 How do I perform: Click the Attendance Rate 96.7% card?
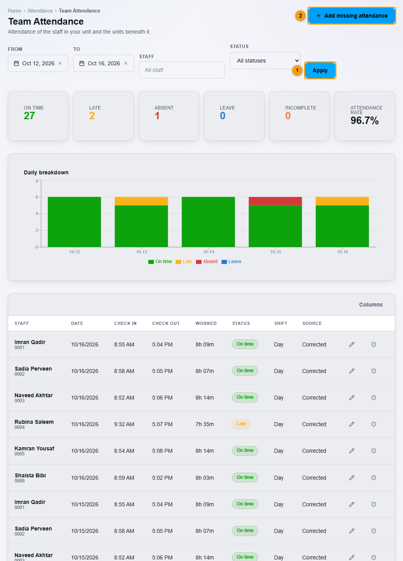click(365, 116)
